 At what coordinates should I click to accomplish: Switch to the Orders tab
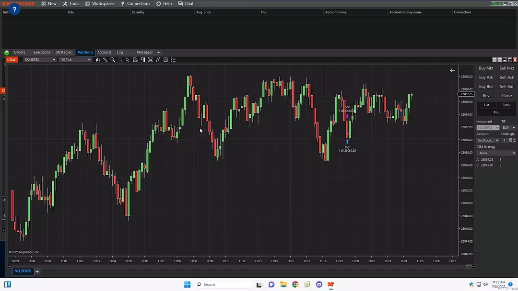(x=20, y=52)
